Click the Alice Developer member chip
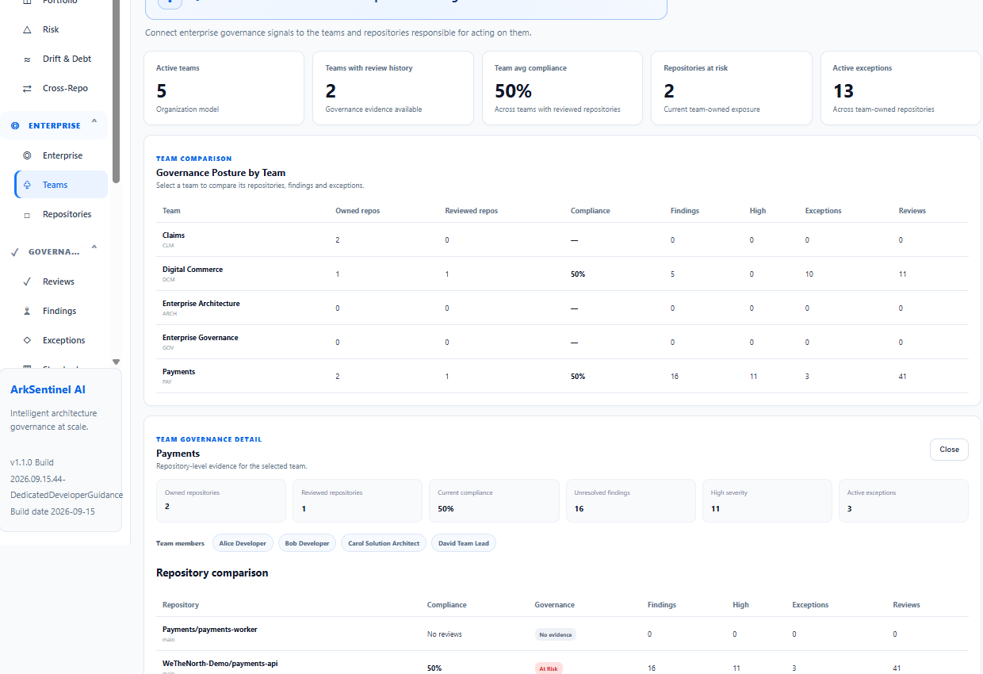Image resolution: width=983 pixels, height=674 pixels. (x=243, y=543)
